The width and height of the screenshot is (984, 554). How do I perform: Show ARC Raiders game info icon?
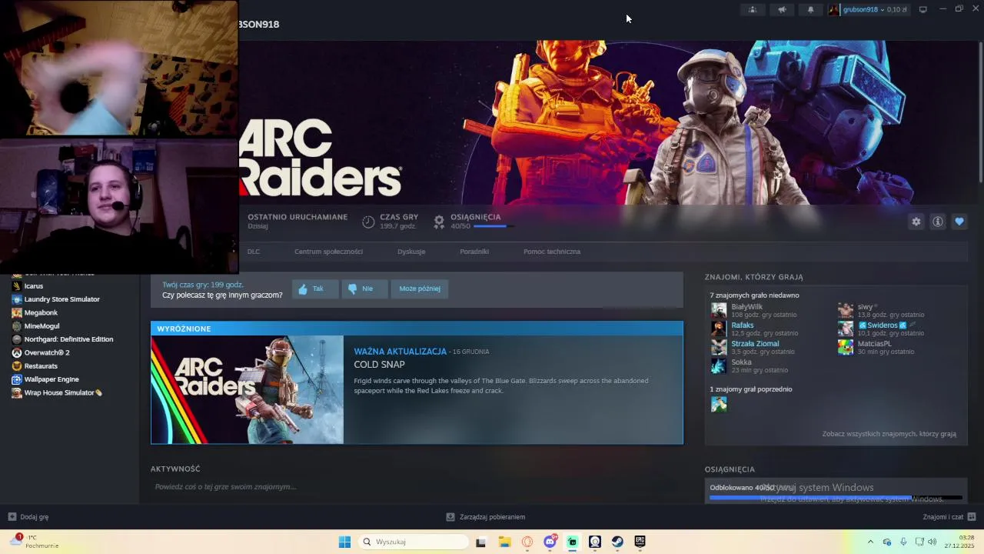[938, 222]
